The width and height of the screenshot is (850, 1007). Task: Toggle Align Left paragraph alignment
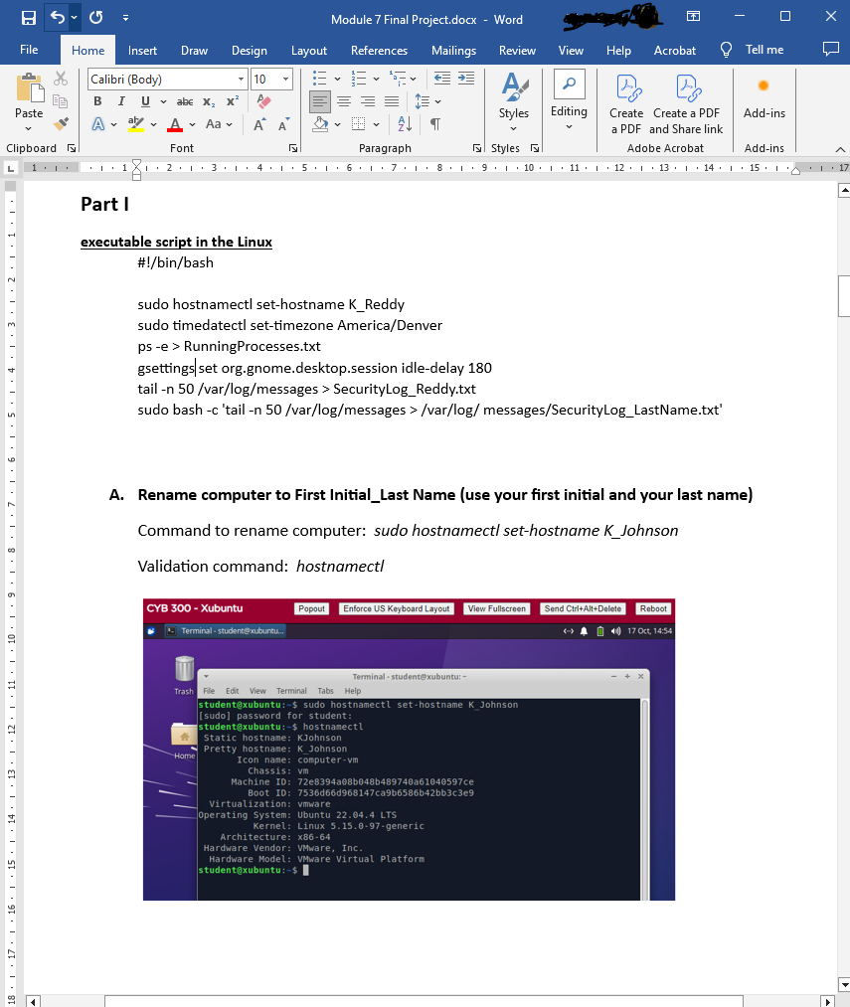pos(319,101)
